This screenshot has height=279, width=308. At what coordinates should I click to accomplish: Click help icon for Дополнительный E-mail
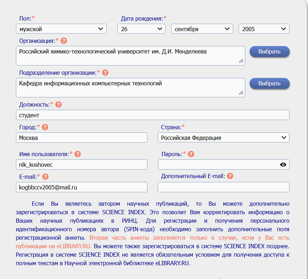click(x=230, y=176)
